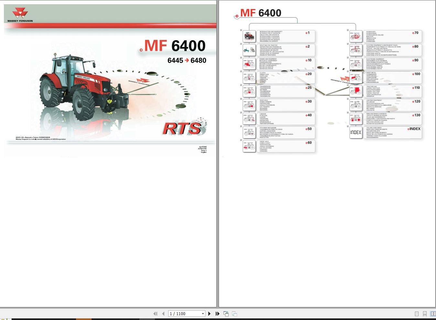The image size is (436, 320).
Task: Jump to the last page
Action: [x=217, y=314]
